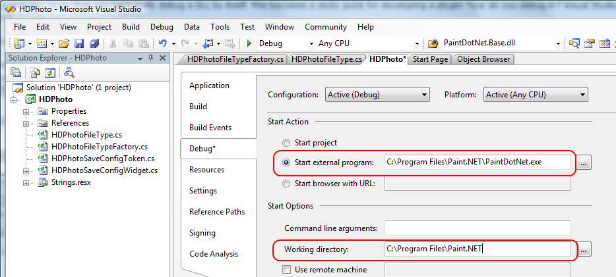Save the current file with the floppy icon
This screenshot has width=616, height=277.
click(79, 43)
